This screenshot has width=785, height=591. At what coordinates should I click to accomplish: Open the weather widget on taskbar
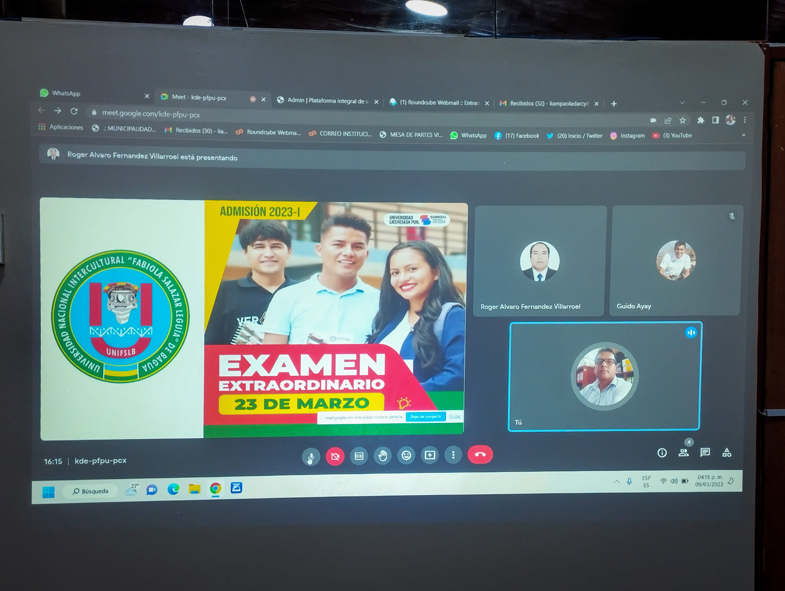coord(131,489)
